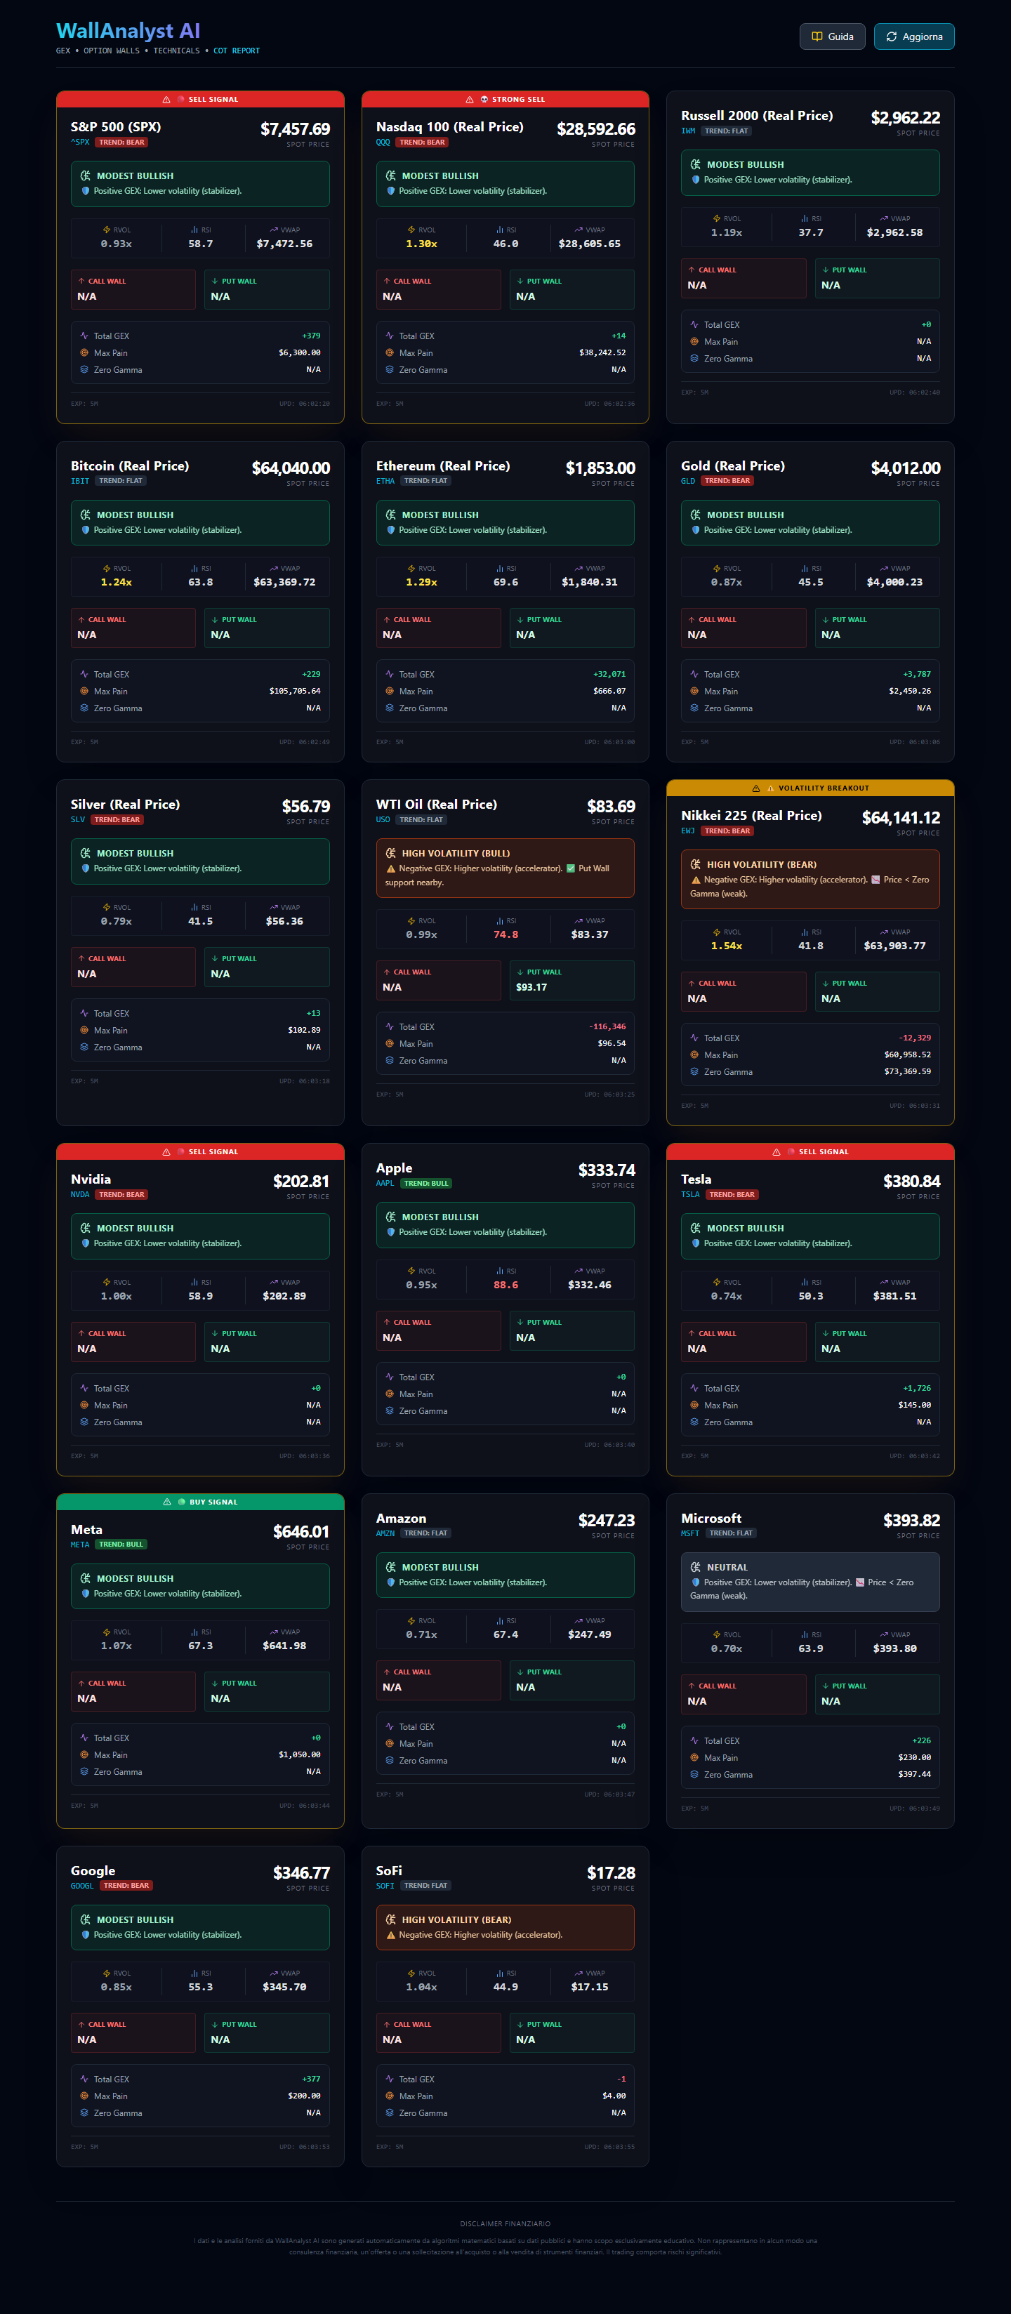
Task: Click the Amazon card title
Action: pyautogui.click(x=401, y=1518)
